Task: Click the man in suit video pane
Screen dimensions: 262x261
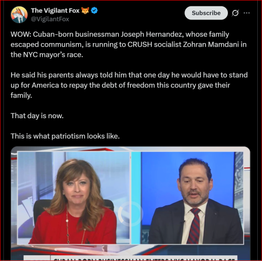Action: (187, 198)
